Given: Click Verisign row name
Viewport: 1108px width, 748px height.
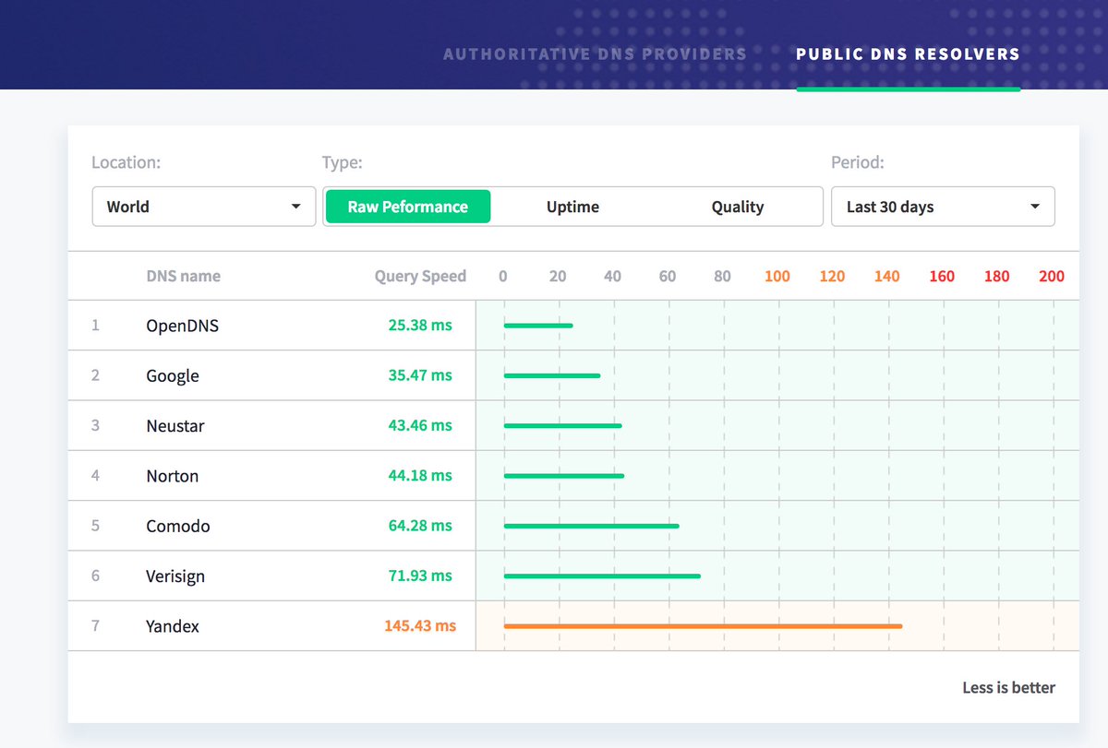Looking at the screenshot, I should 175,576.
